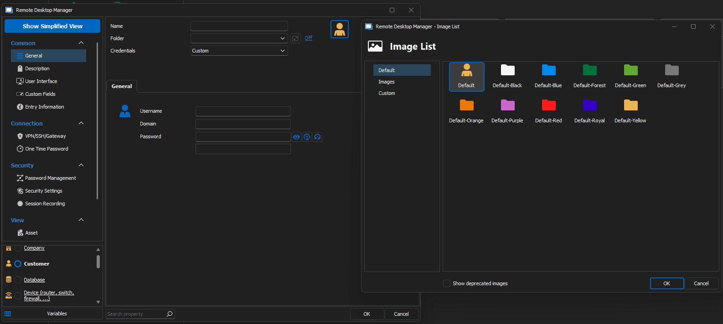The height and width of the screenshot is (324, 723).
Task: Click Show Simplified View button
Action: coord(52,26)
